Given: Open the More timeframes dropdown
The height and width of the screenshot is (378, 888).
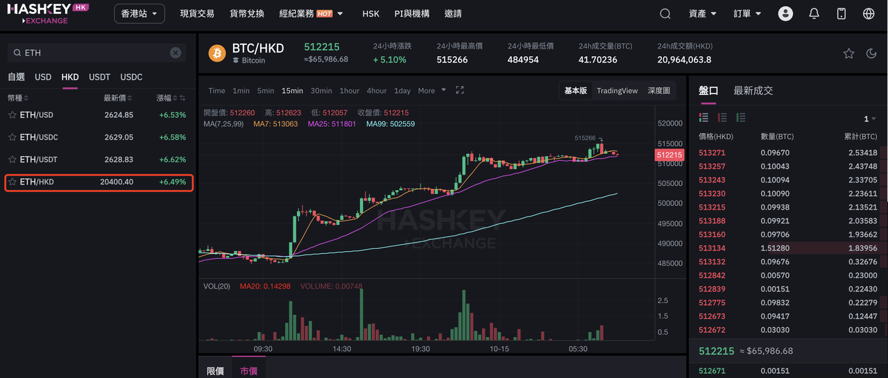Looking at the screenshot, I should point(432,90).
